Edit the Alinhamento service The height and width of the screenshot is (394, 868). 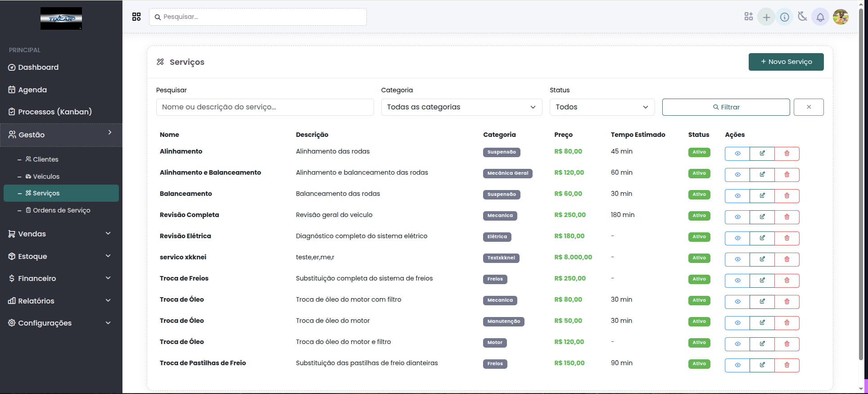[x=762, y=154]
